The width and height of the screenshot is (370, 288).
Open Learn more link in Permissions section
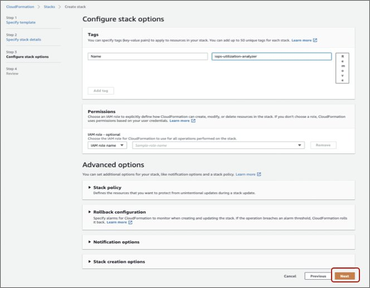pos(179,121)
